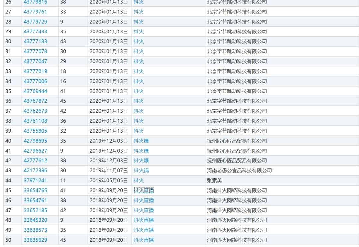Open registration number 37971241 link
The width and height of the screenshot is (359, 247).
click(x=35, y=181)
